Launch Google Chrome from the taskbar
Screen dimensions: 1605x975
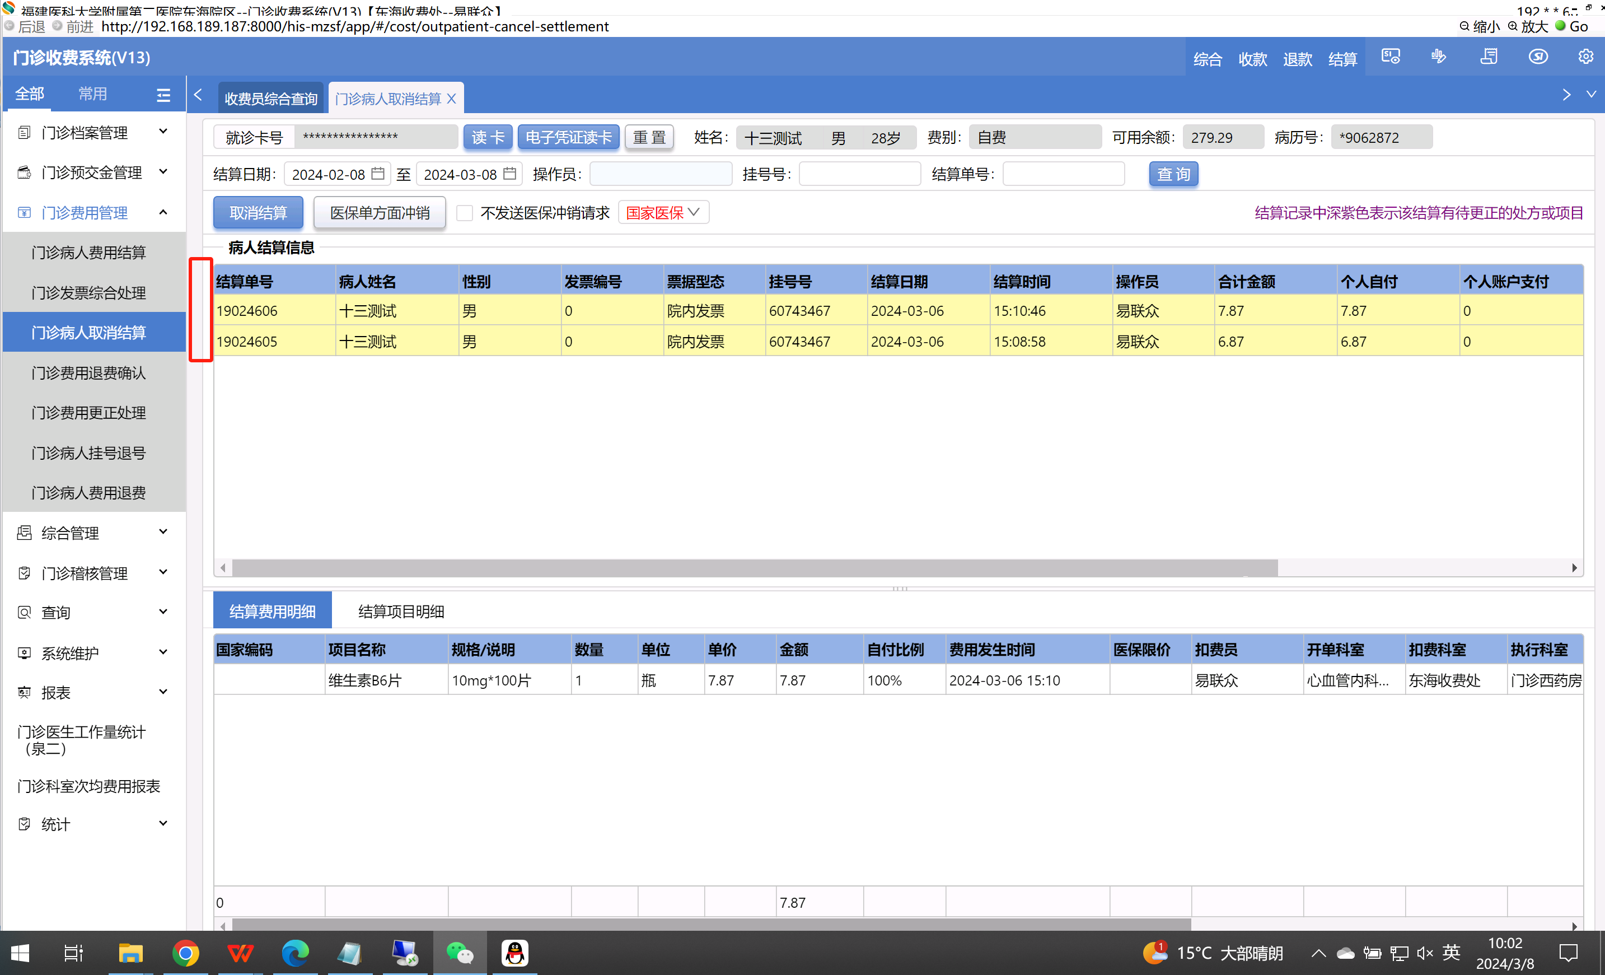coord(186,953)
